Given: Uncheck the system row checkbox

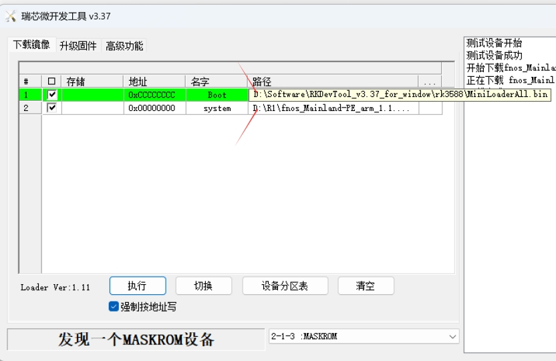Looking at the screenshot, I should [x=51, y=108].
